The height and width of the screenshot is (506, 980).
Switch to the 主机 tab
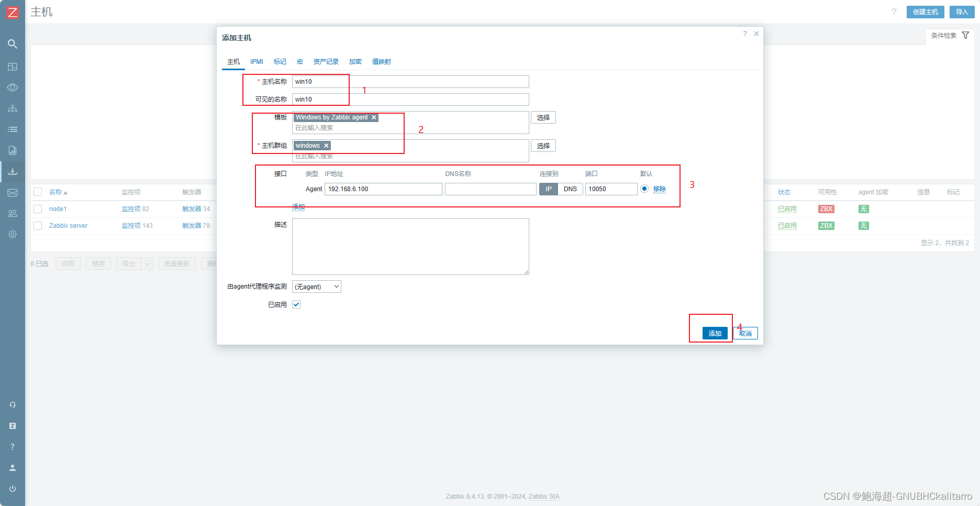point(233,62)
